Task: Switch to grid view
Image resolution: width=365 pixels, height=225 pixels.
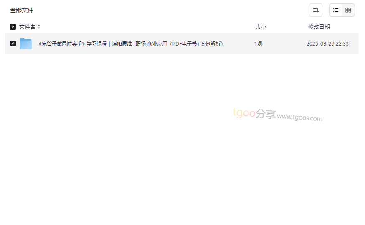Action: [x=348, y=10]
